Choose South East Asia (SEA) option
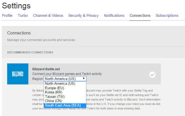This screenshot has width=185, height=116. 65,105
